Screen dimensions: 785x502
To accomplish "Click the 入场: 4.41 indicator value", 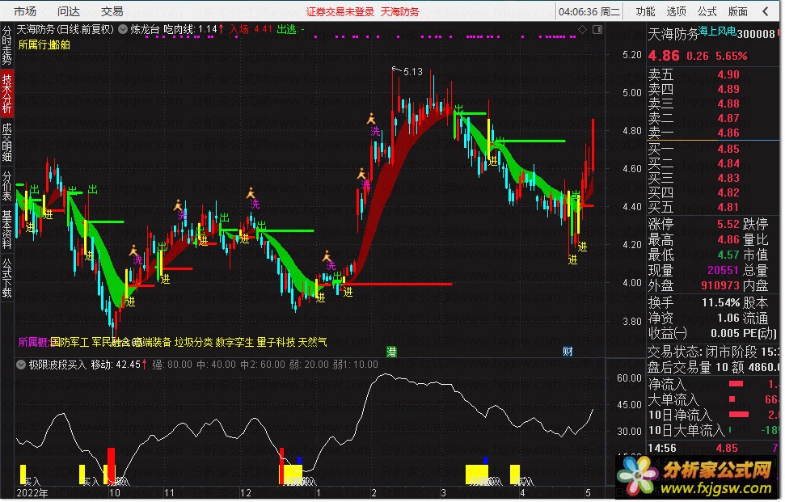I will tap(251, 30).
